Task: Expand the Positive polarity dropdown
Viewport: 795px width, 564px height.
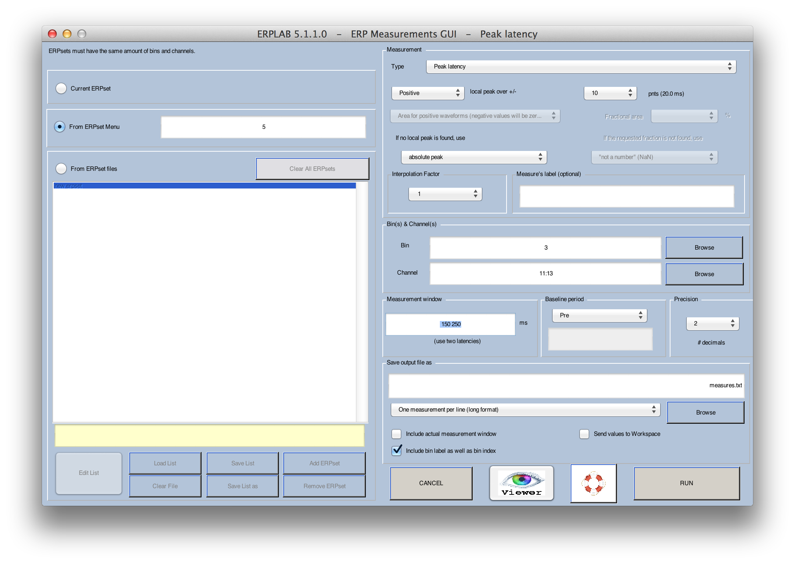Action: (427, 93)
